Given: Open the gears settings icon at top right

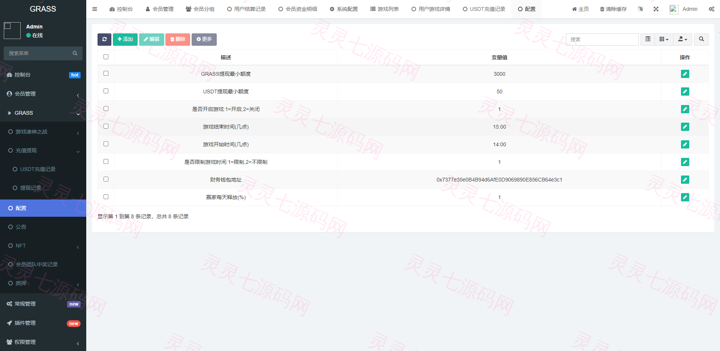Looking at the screenshot, I should pyautogui.click(x=711, y=9).
